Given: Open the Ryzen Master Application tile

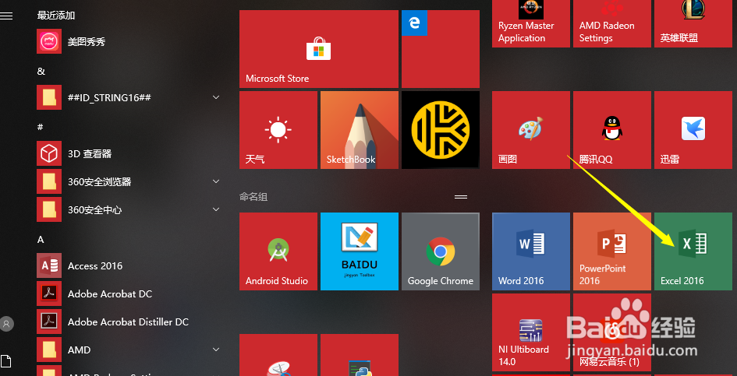Looking at the screenshot, I should (x=531, y=23).
